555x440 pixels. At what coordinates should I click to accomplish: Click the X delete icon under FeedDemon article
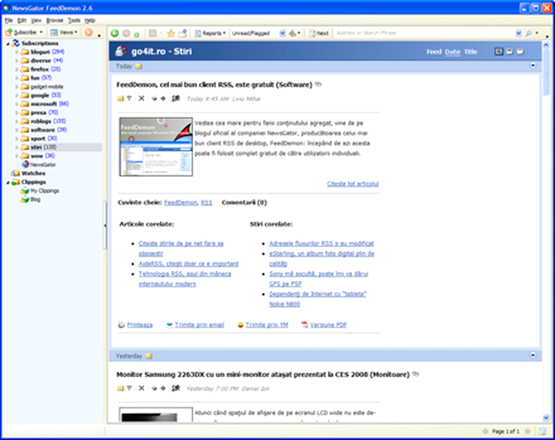click(141, 98)
